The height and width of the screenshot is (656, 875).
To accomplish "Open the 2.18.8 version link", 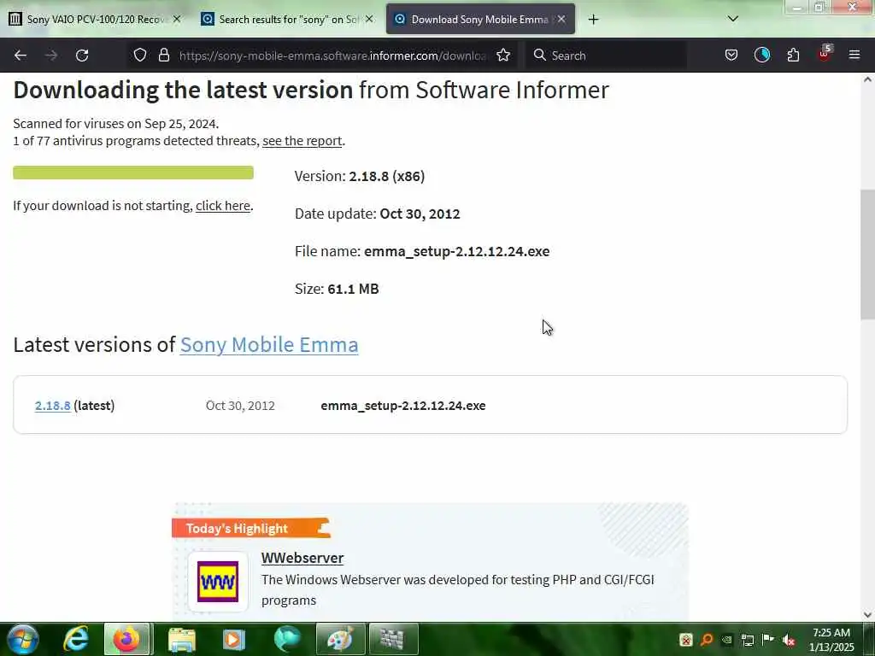I will tap(52, 406).
